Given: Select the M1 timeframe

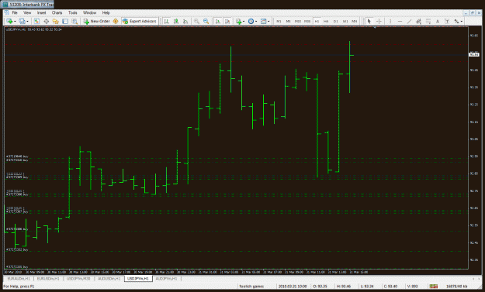Looking at the screenshot, I should point(279,21).
